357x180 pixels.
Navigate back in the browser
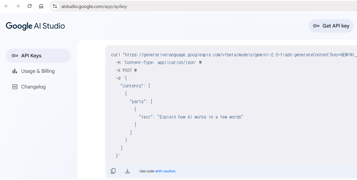(6, 6)
